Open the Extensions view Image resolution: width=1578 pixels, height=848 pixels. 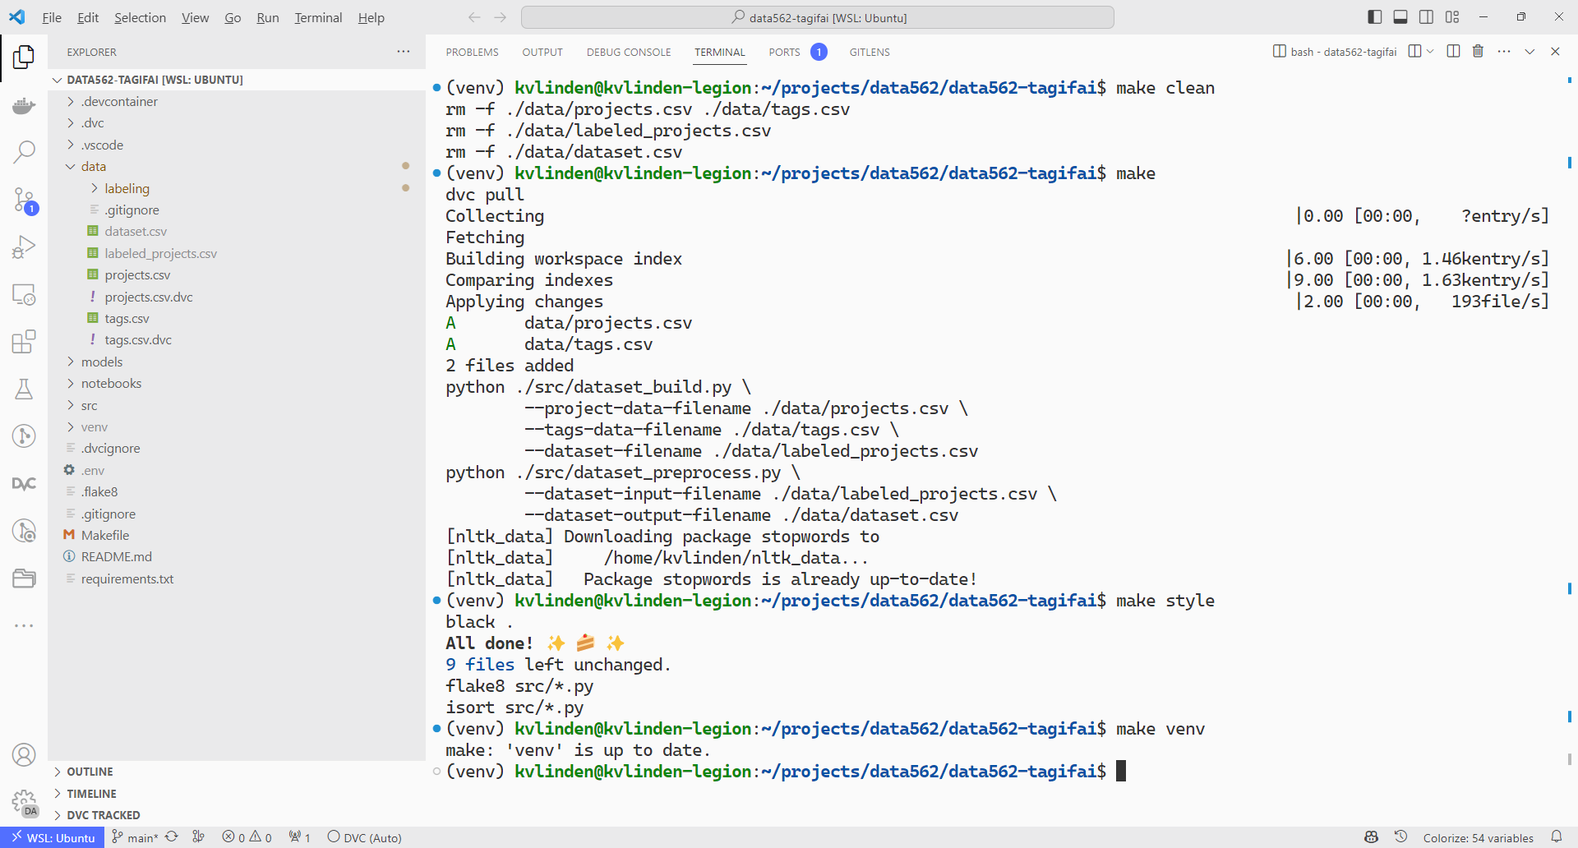(x=24, y=341)
